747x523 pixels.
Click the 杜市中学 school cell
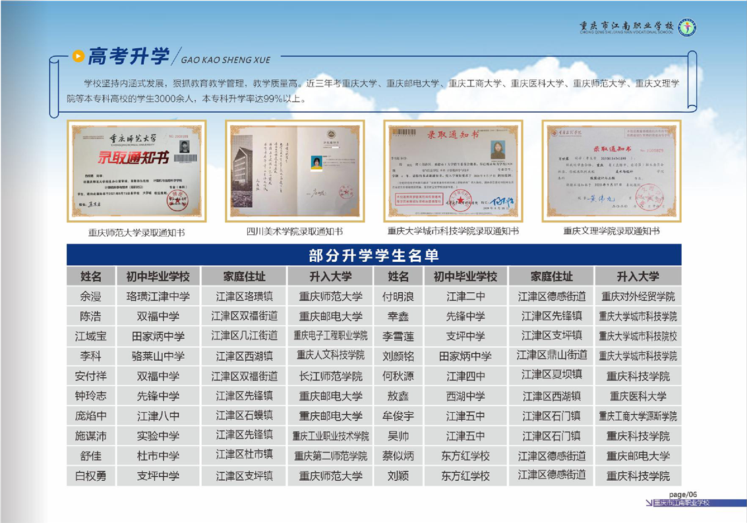pyautogui.click(x=158, y=456)
